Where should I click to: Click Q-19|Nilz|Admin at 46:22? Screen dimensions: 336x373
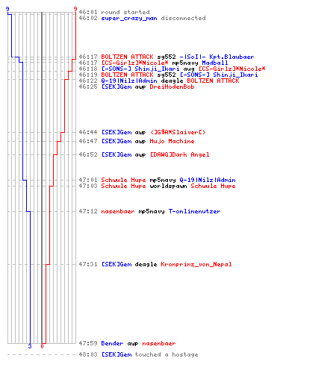point(129,81)
